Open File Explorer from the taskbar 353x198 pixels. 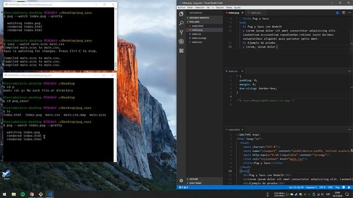coord(14,194)
